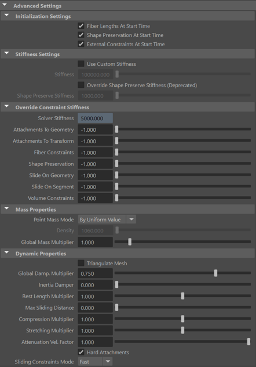Image resolution: width=256 pixels, height=367 pixels.
Task: Click the Attachments To Geometry value field
Action: [x=95, y=129]
